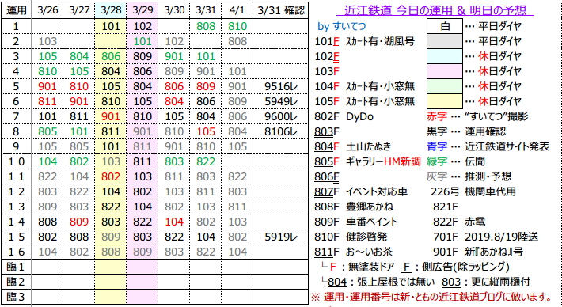This screenshot has height=307, width=562.
Task: Click green 822 in row 10 under 3/31
Action: point(206,161)
